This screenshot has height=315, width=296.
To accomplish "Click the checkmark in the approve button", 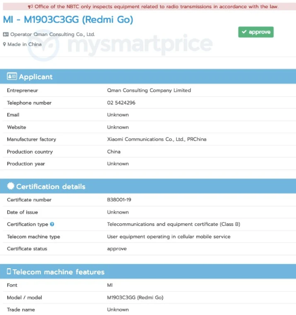I will pos(244,32).
